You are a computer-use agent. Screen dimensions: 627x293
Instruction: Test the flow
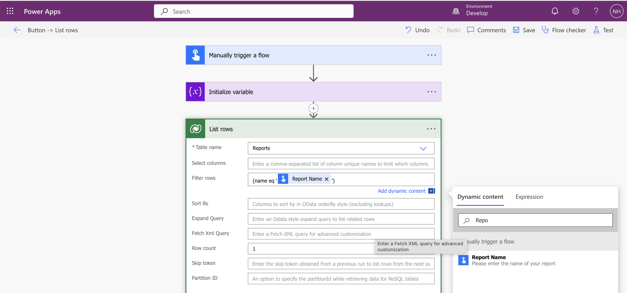pyautogui.click(x=603, y=30)
